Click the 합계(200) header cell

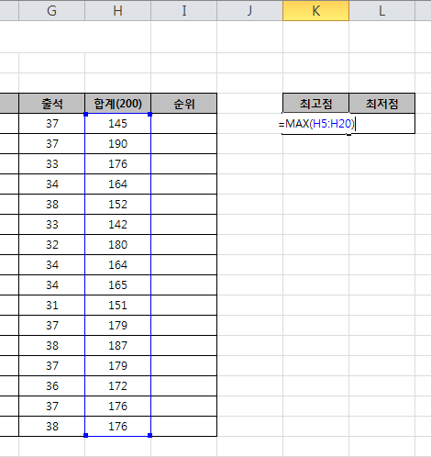point(117,104)
